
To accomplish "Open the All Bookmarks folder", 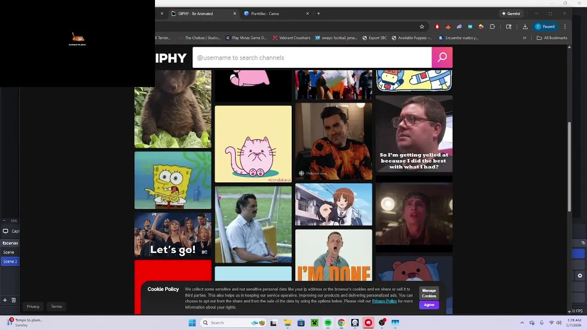I will tap(552, 38).
